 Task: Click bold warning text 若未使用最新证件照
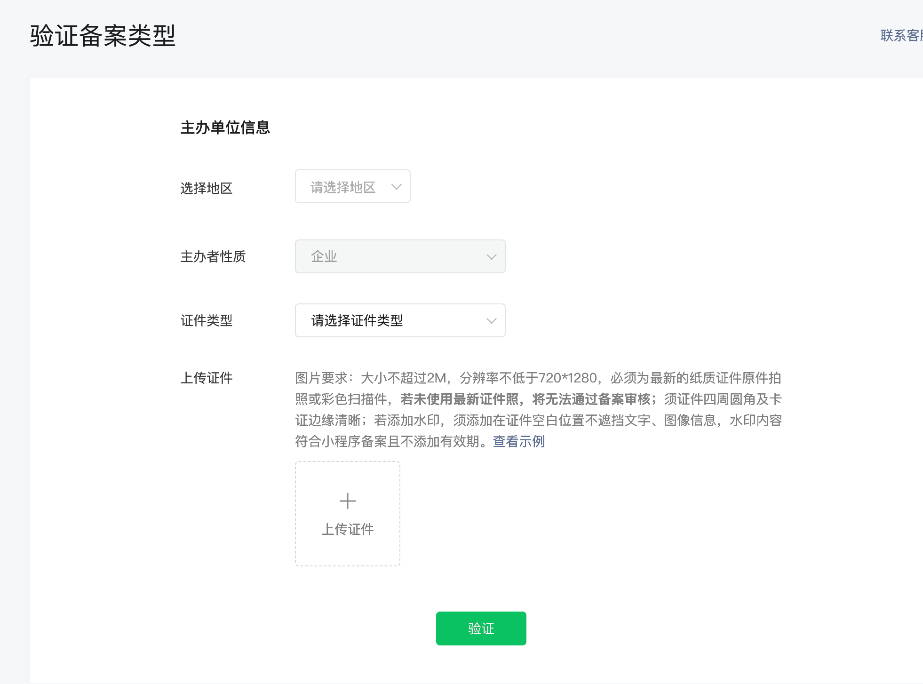[460, 399]
